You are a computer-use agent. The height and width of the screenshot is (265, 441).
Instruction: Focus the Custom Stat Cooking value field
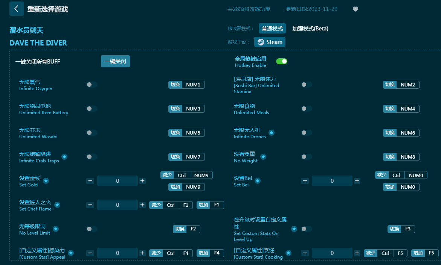click(332, 253)
